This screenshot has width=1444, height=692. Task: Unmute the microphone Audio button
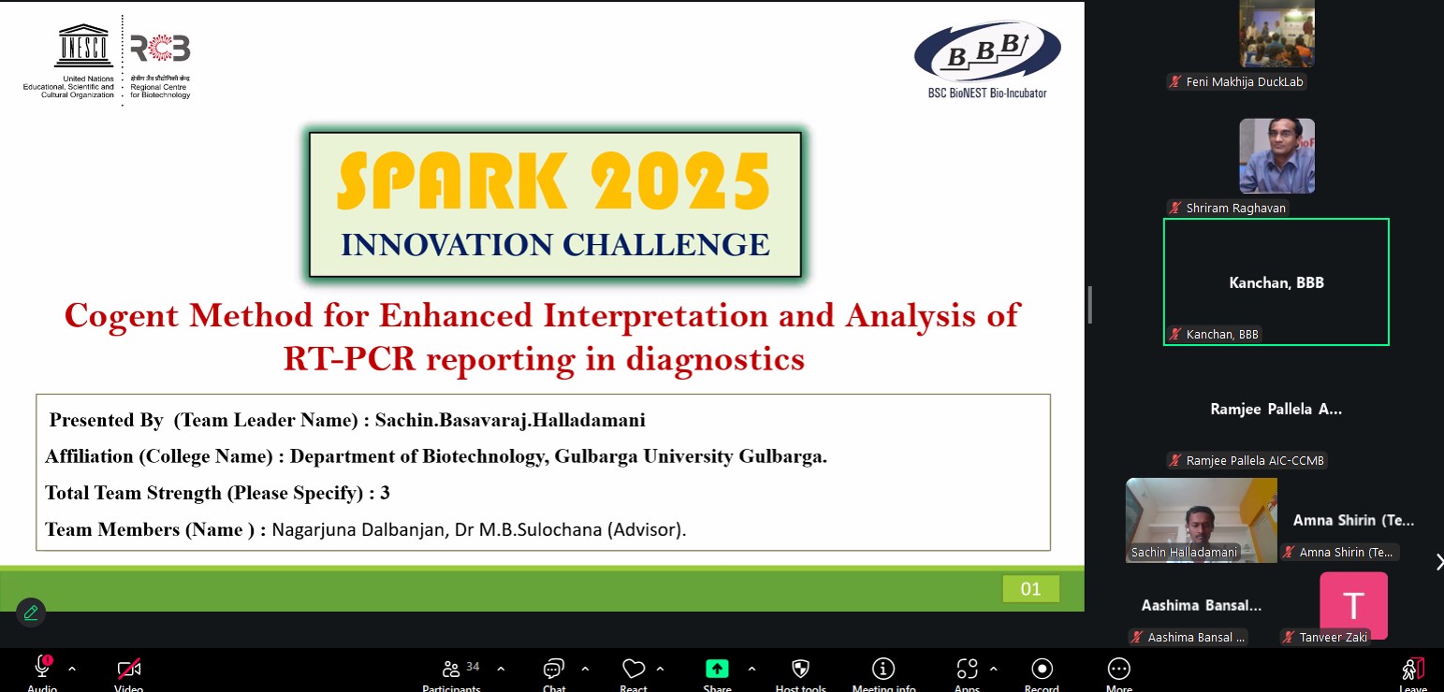(42, 669)
